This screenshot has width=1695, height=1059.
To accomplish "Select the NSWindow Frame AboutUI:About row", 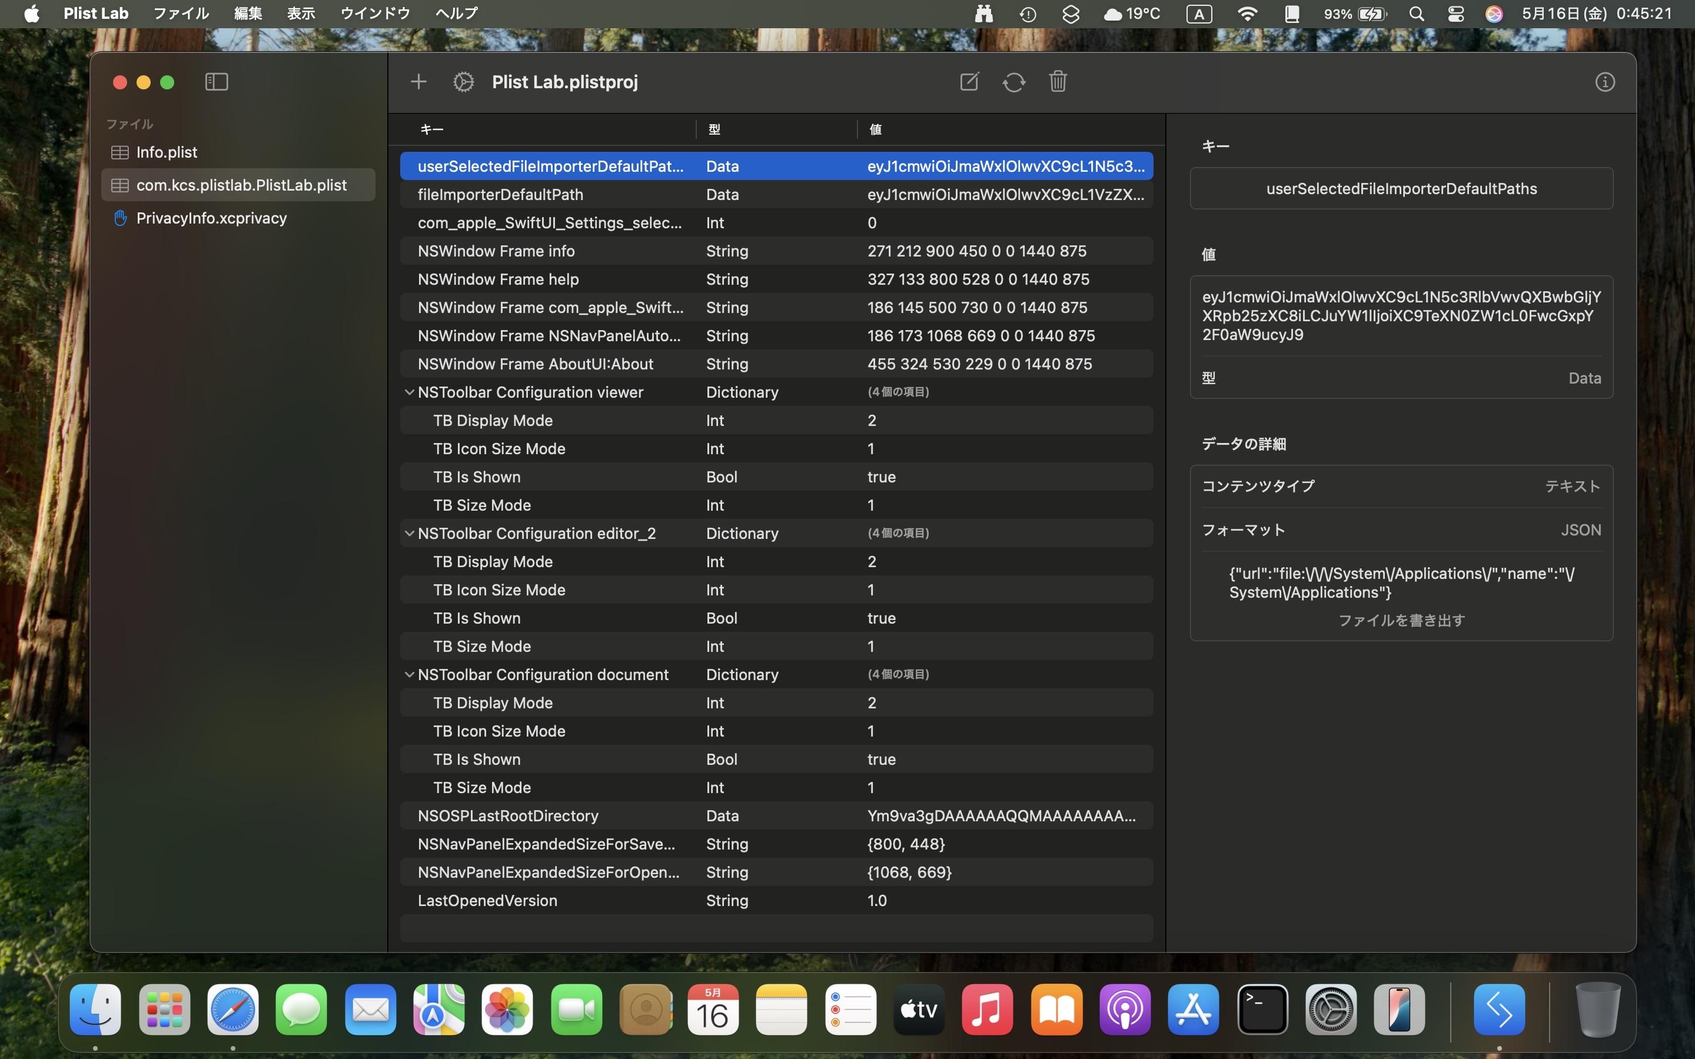I will tap(776, 364).
